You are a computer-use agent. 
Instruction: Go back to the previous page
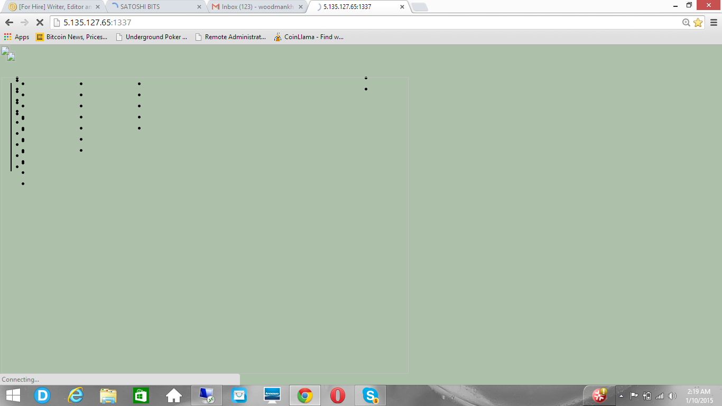[x=9, y=23]
